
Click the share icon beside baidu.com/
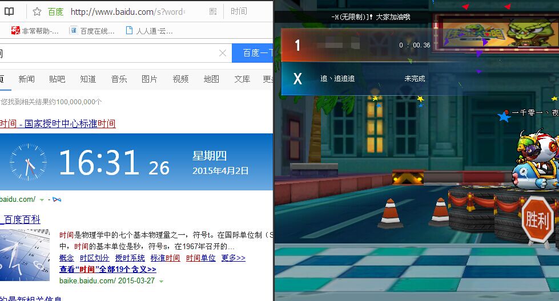pyautogui.click(x=57, y=200)
